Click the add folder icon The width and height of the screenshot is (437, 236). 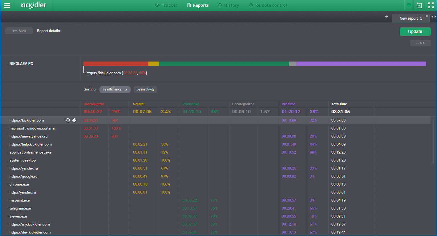419,5
